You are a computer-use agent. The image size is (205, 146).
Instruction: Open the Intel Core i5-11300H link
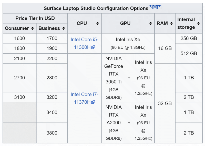85,43
